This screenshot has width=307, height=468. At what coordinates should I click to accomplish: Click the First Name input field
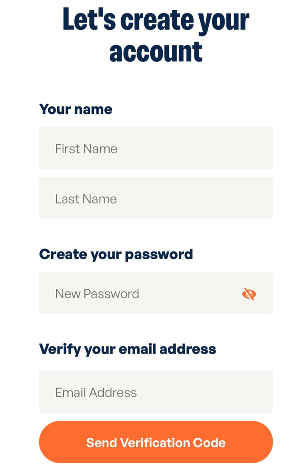pyautogui.click(x=156, y=148)
